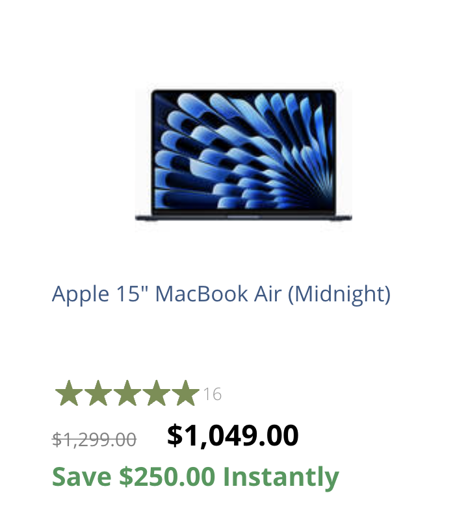Click the bold $1,049.00 sale price
Image resolution: width=455 pixels, height=517 pixels.
point(233,436)
